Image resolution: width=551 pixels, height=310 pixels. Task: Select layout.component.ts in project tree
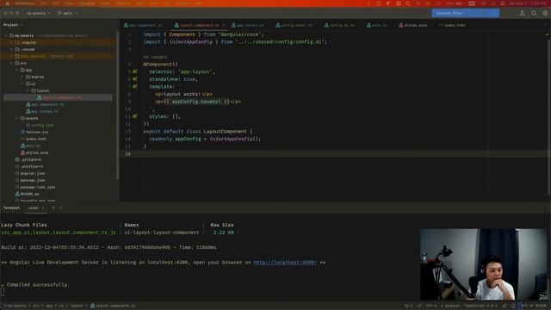(x=58, y=97)
